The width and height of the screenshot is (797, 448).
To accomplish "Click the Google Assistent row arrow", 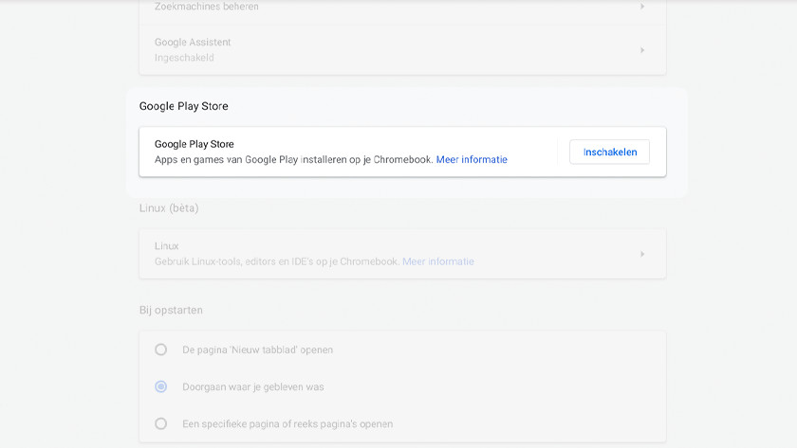I will [642, 50].
